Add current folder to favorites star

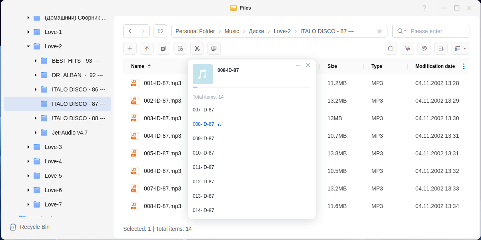[x=379, y=31]
